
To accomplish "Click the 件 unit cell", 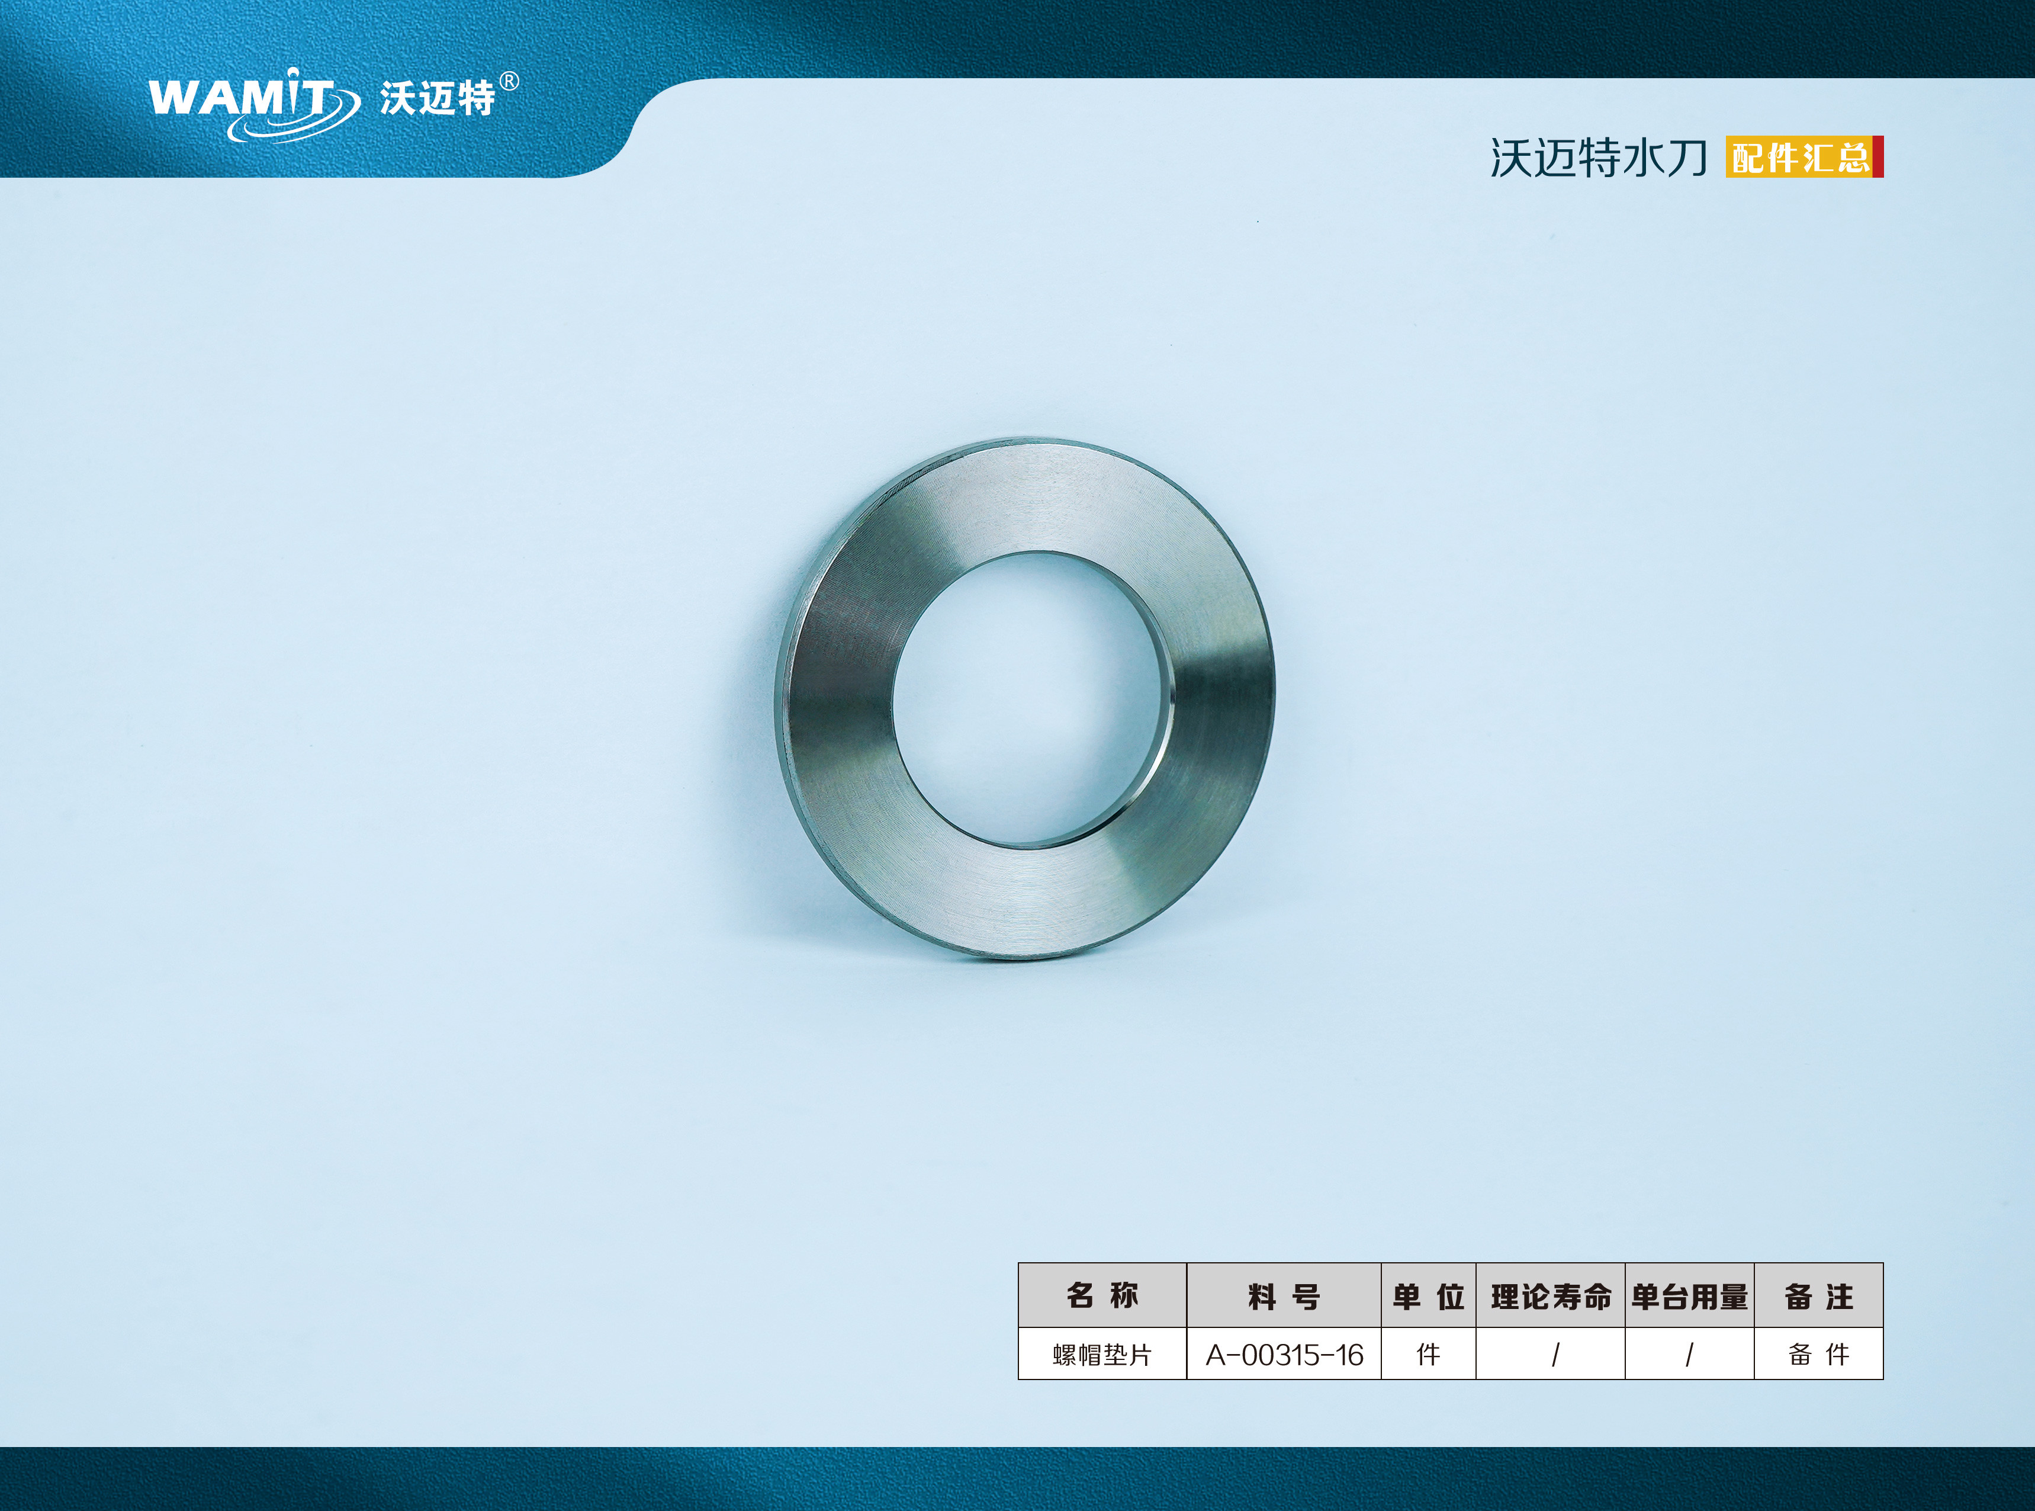I will 1428,1355.
